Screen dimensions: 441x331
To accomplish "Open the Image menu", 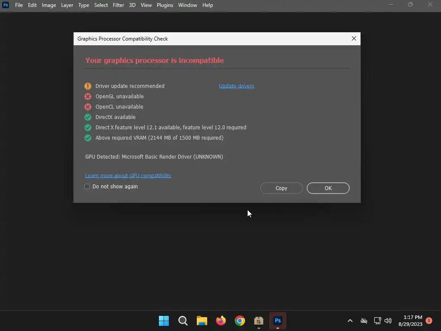I will click(x=49, y=5).
